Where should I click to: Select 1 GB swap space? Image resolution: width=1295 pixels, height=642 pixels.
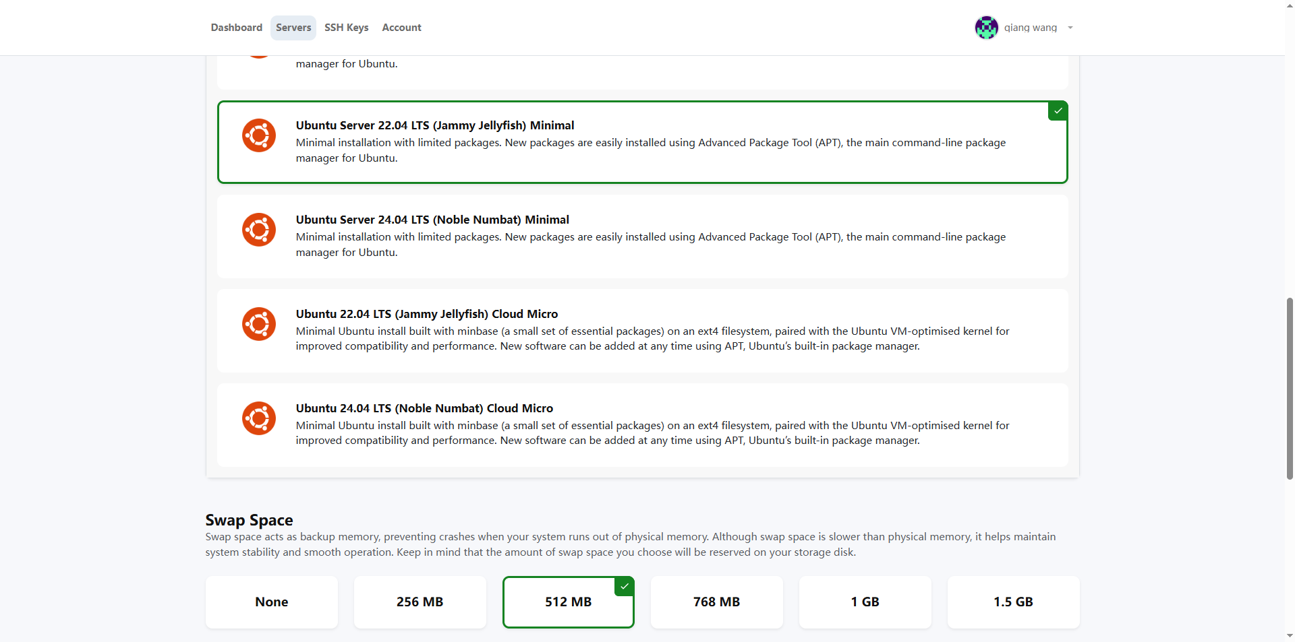coord(865,602)
